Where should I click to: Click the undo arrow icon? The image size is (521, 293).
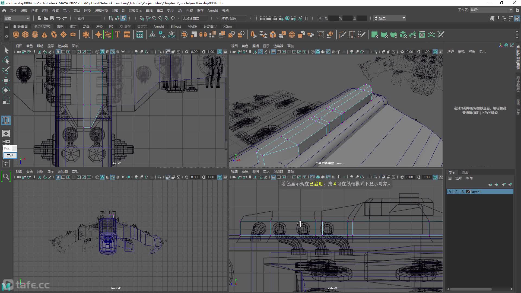click(58, 18)
